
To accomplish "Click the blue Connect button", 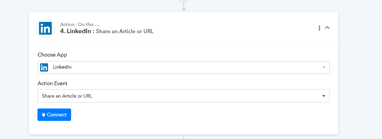I will click(54, 115).
